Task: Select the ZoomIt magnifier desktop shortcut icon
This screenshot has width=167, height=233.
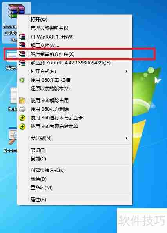Action: click(13, 136)
